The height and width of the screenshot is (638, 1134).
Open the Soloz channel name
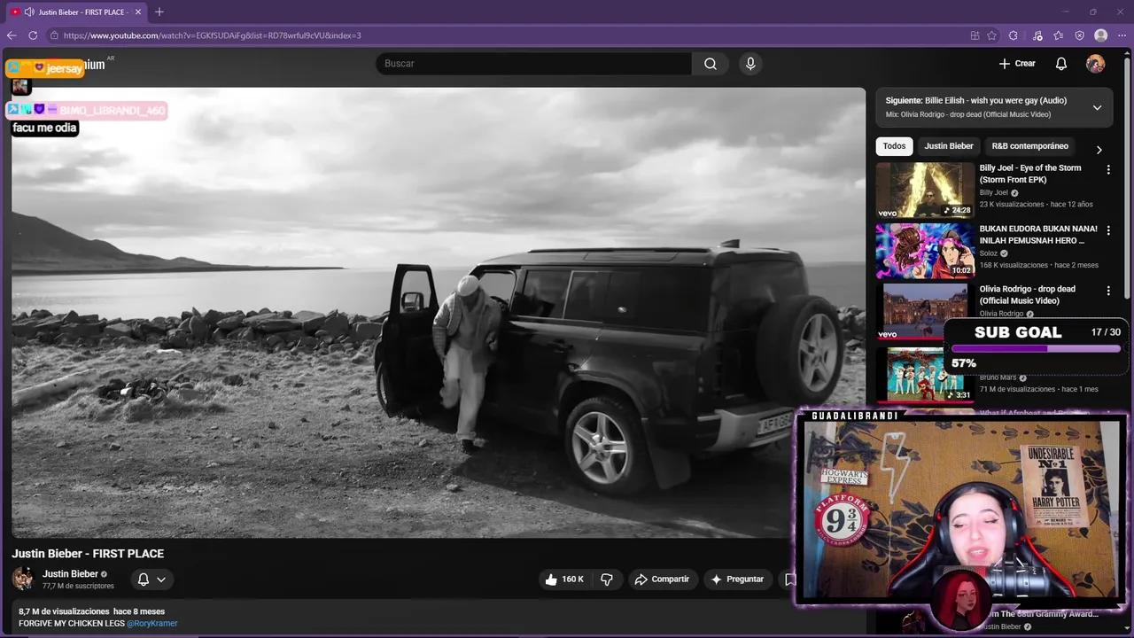tap(989, 253)
